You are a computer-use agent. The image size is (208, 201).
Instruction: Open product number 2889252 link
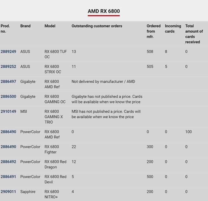pos(8,66)
